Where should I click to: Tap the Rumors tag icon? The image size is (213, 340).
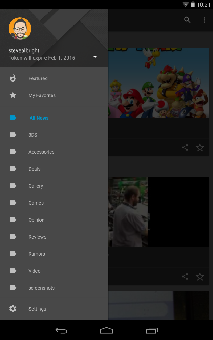pyautogui.click(x=13, y=254)
